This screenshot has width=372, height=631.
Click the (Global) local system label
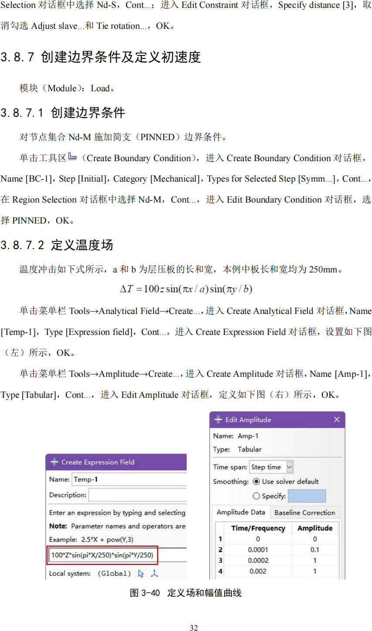(x=114, y=573)
